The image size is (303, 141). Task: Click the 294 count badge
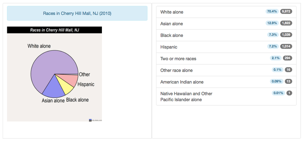[x=287, y=58]
